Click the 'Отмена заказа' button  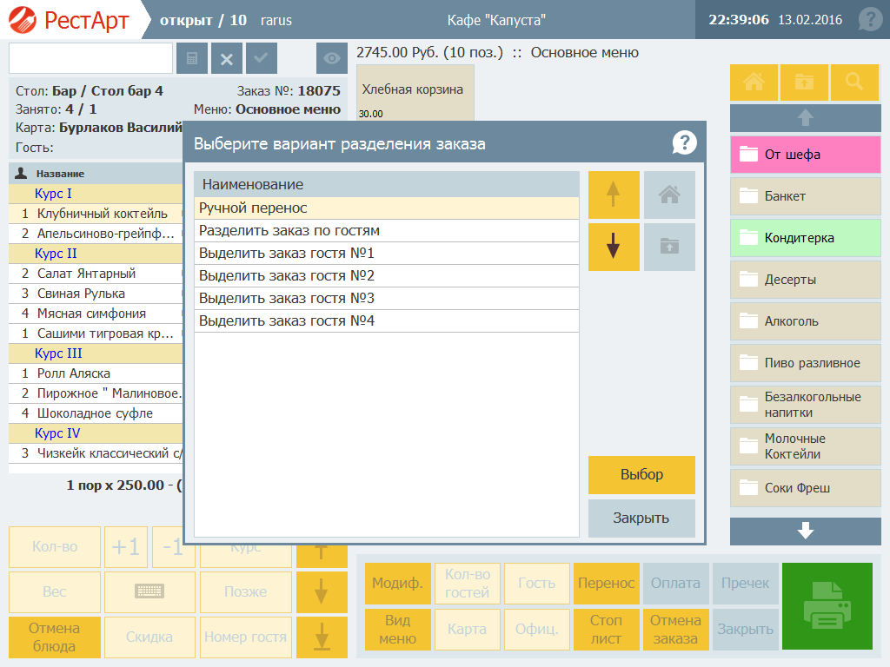click(x=675, y=630)
